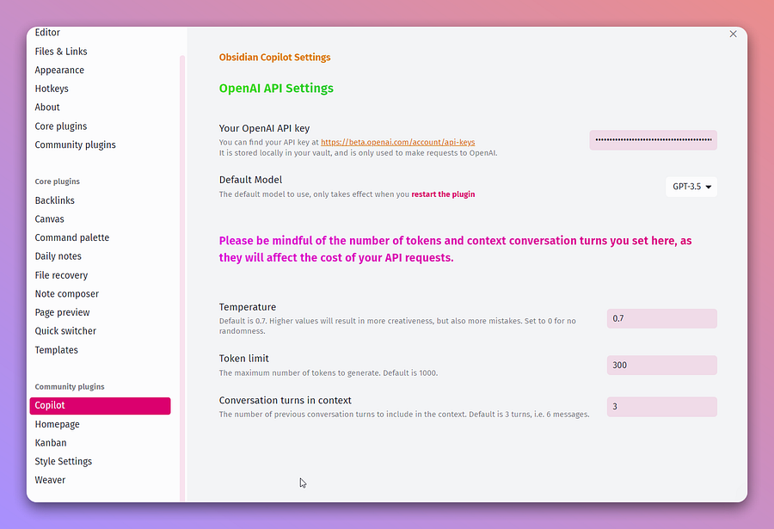Viewport: 774px width, 529px height.
Task: Click the 'OpenAI API Settings' heading
Action: tap(276, 89)
